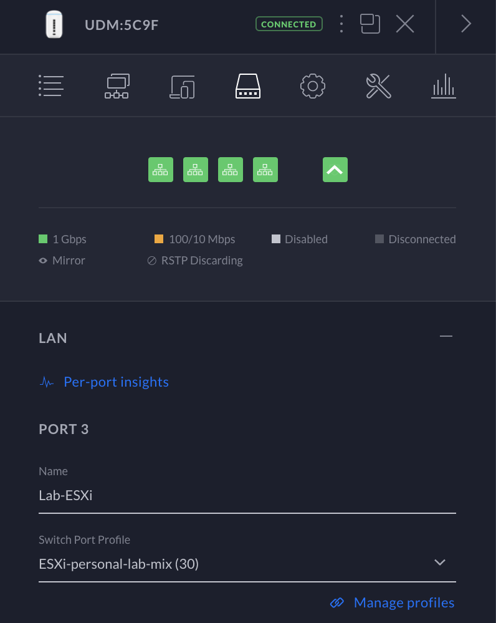496x623 pixels.
Task: Open the connected Clients tab icon
Action: [x=182, y=86]
